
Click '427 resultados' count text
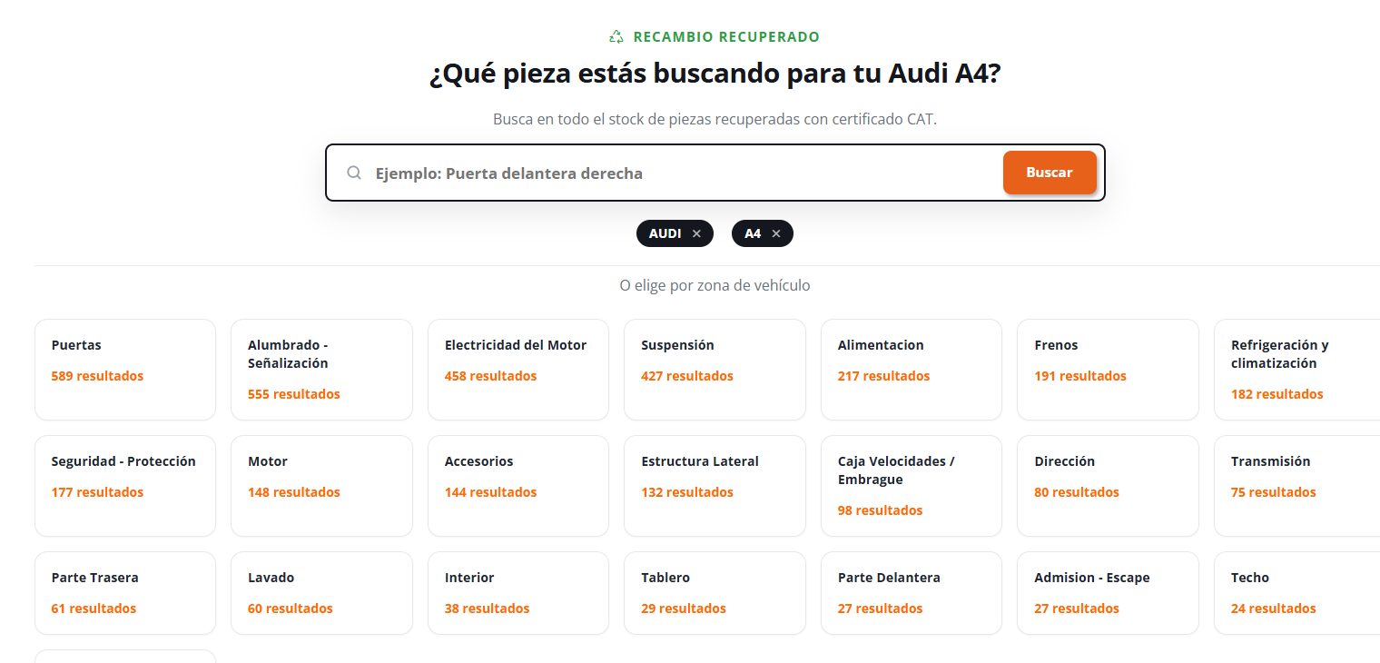tap(687, 376)
